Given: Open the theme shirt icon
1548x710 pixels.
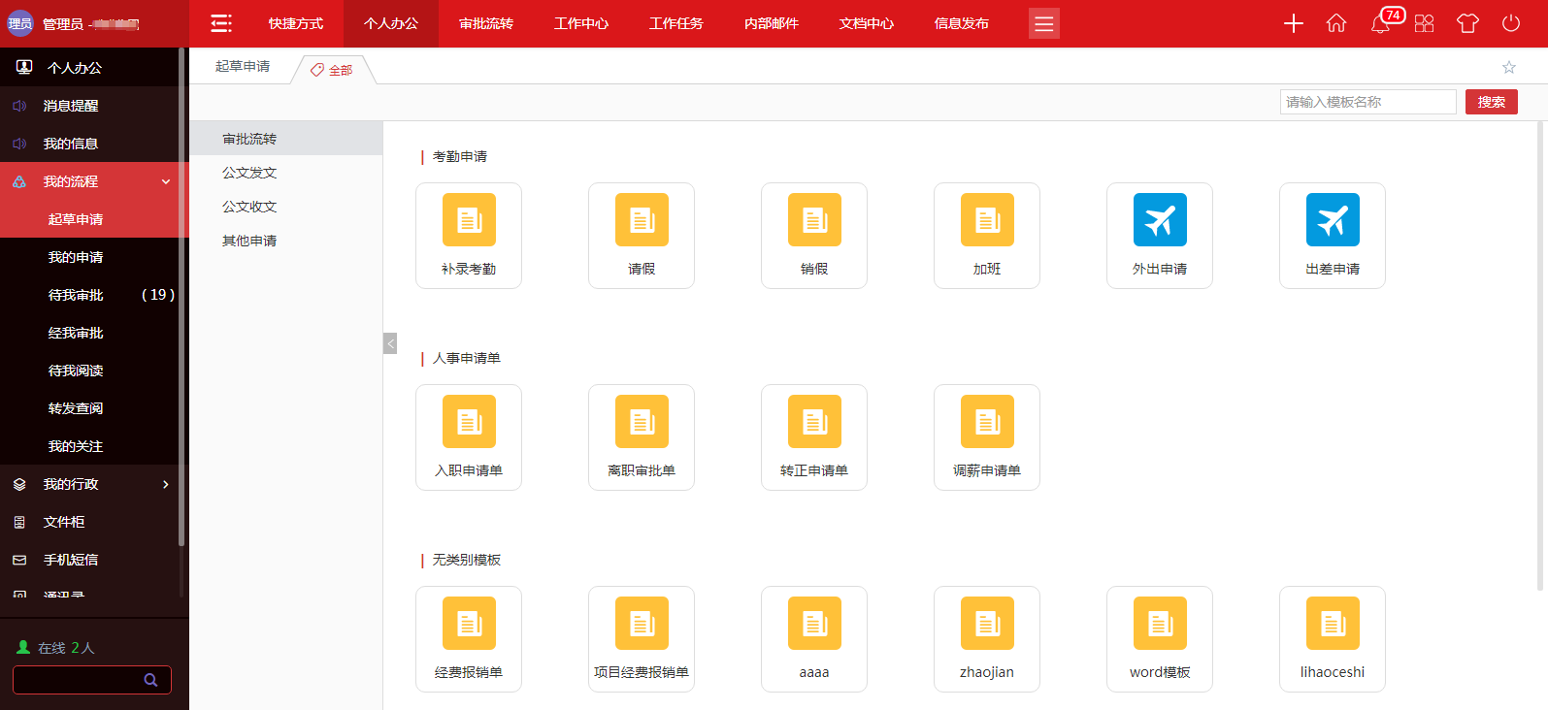Looking at the screenshot, I should pos(1467,23).
